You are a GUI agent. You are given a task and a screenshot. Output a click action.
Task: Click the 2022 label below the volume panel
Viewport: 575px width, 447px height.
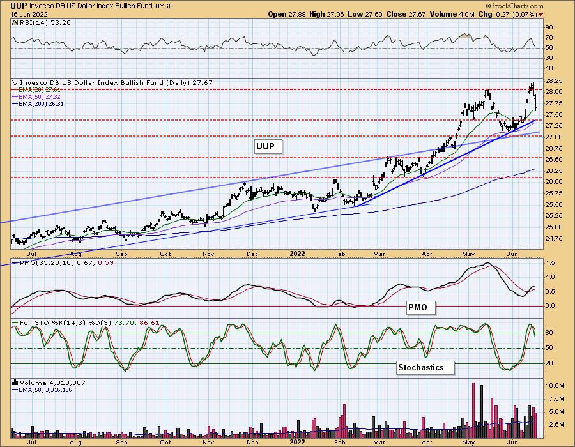tap(297, 443)
